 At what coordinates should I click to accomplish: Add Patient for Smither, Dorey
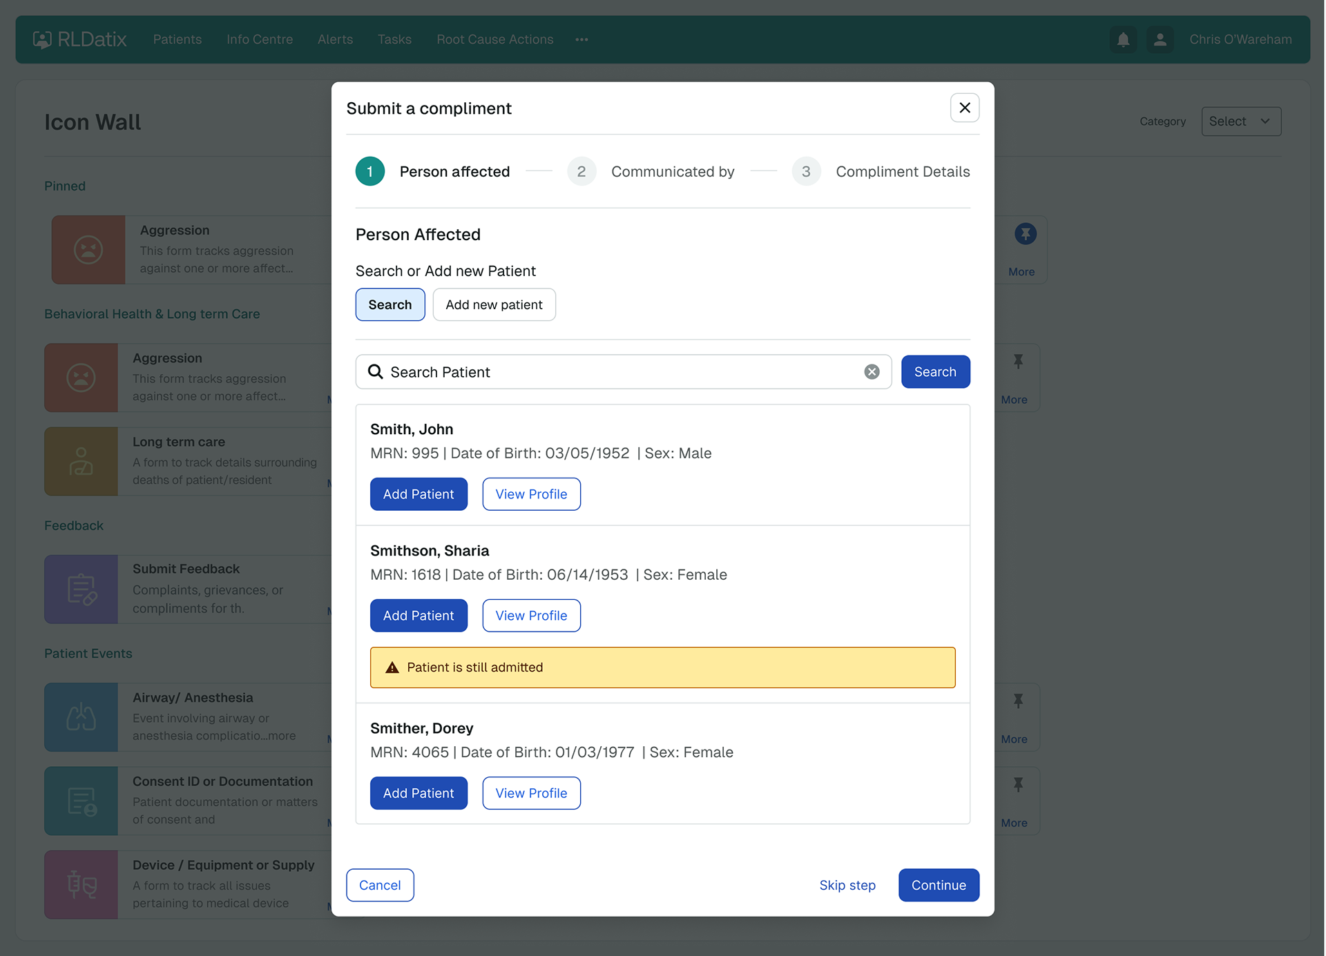click(419, 793)
